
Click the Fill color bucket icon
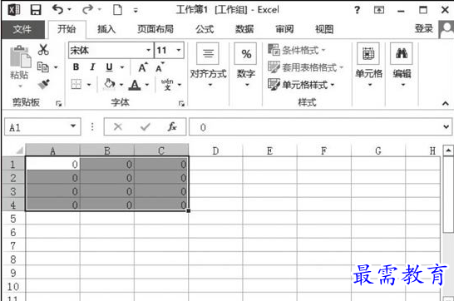point(109,84)
